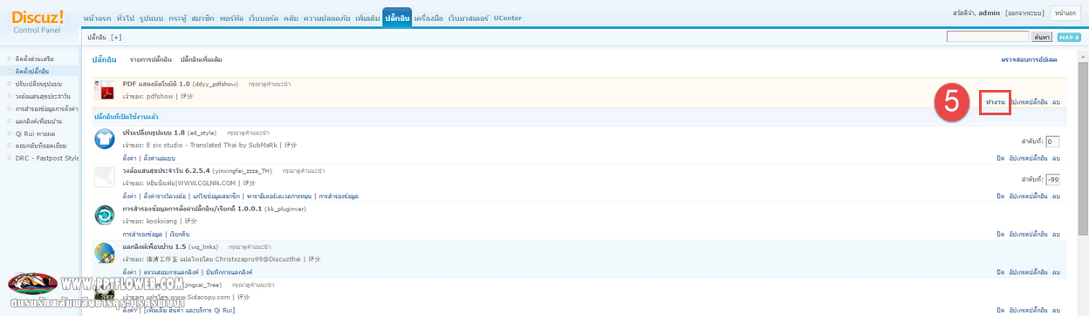Click ปลั๊กอินที่เปิดใช้งานแล้ว section header

point(127,116)
